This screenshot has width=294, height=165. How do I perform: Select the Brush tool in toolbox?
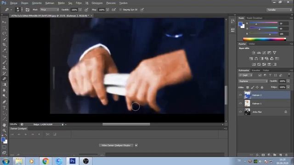coord(4,62)
